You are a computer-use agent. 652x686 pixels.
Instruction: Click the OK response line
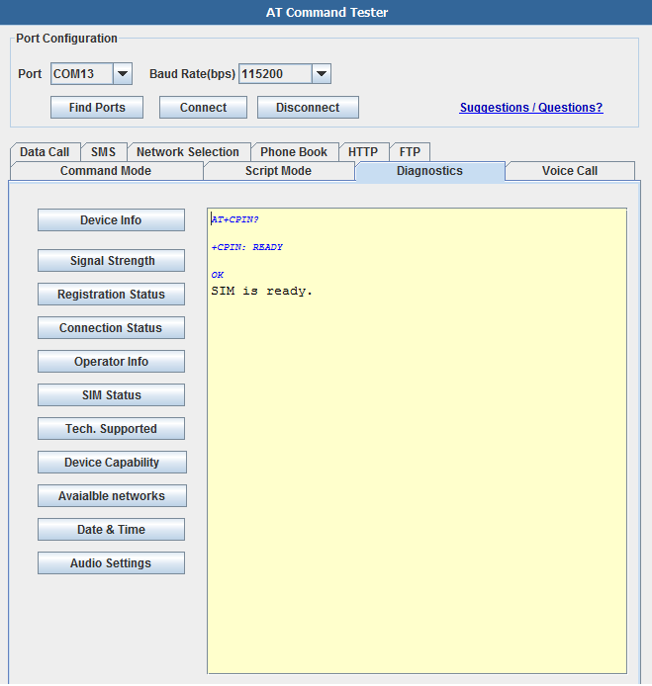pyautogui.click(x=218, y=275)
